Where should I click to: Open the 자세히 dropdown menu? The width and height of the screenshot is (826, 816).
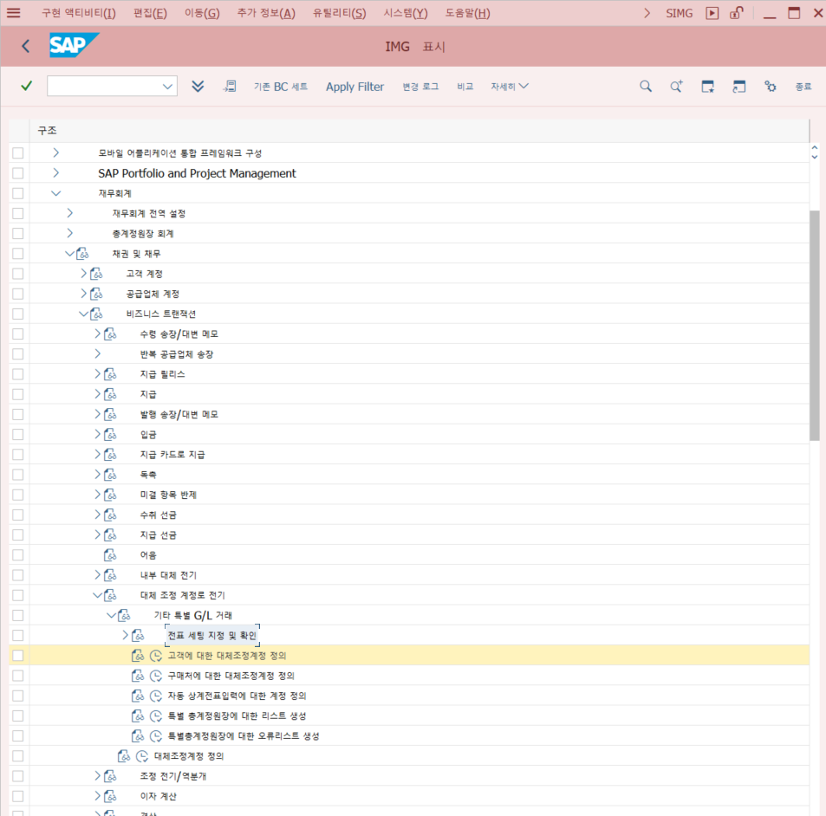pos(510,87)
